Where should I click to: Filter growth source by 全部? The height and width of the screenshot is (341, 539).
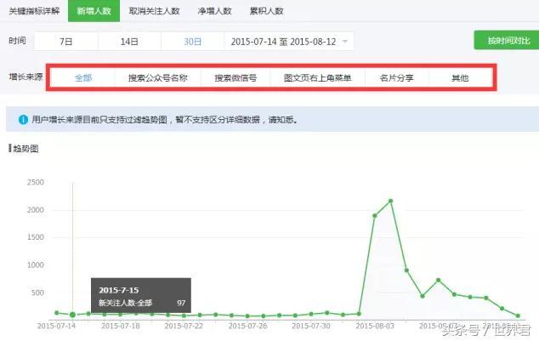(x=83, y=78)
